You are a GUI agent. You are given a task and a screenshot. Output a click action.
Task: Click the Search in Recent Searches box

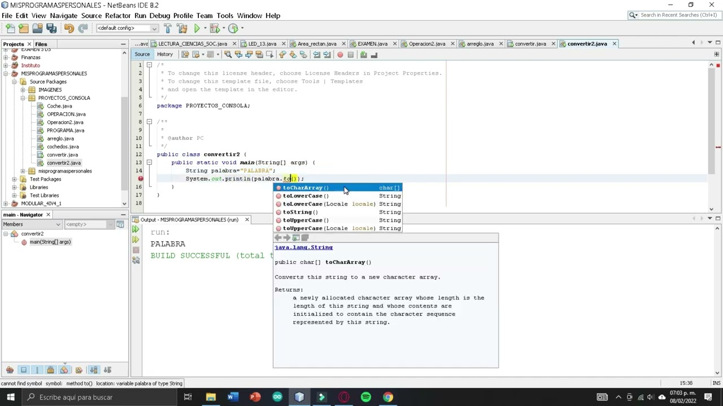point(673,15)
